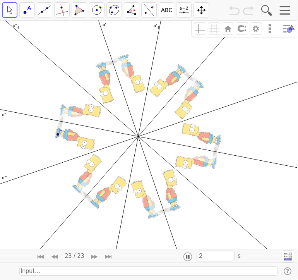Open input help question mark
Viewport: 298px width, 280px height.
288,271
